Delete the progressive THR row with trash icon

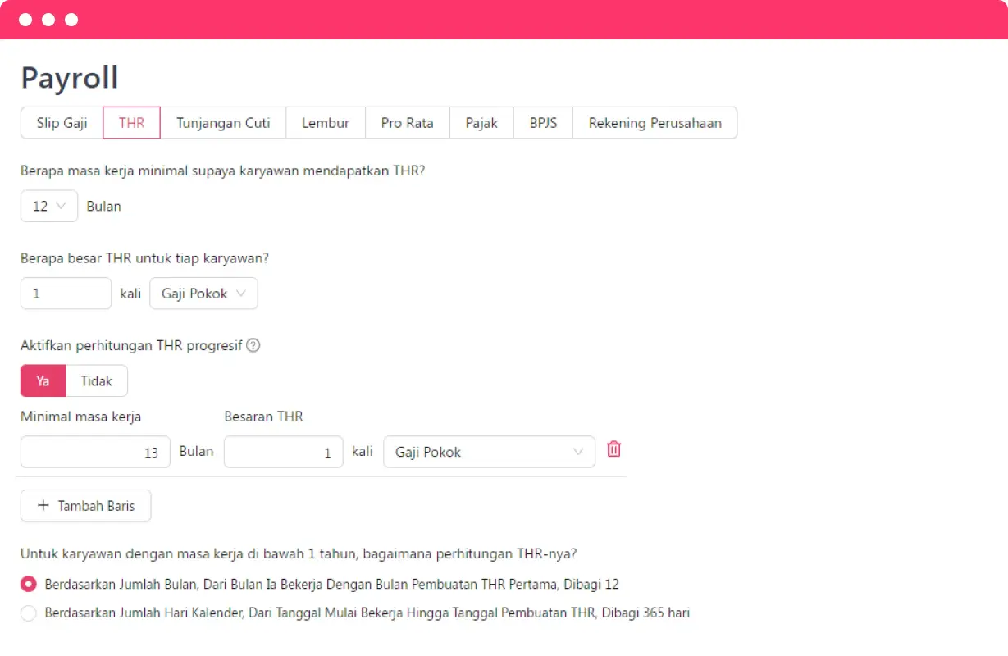click(613, 449)
